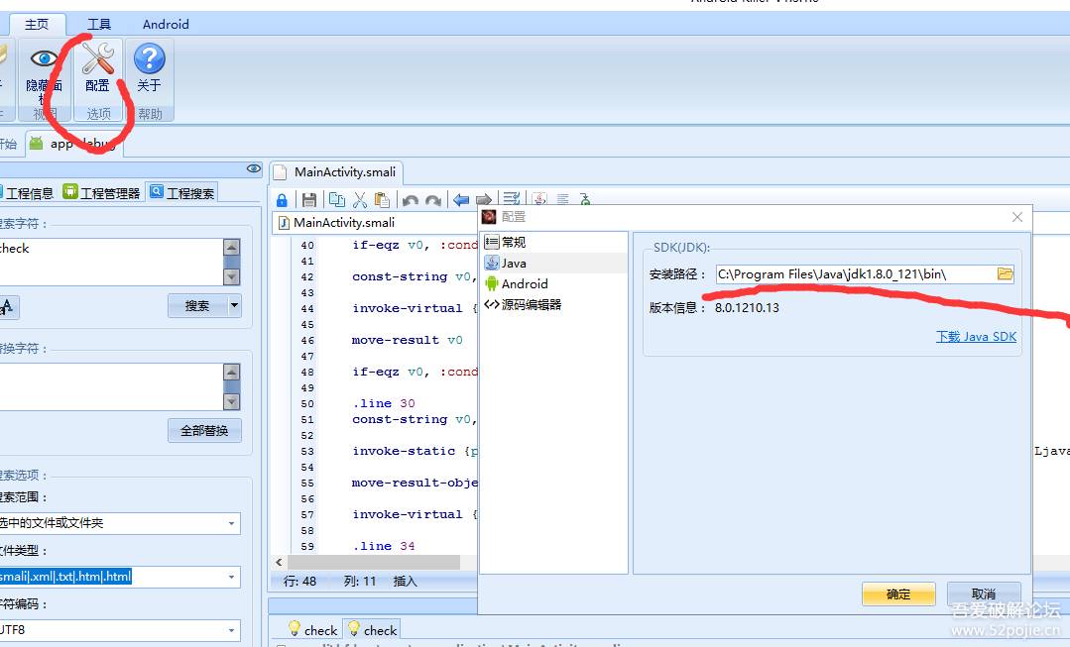Close the 配置 dialog
Viewport: 1070px width, 647px height.
[x=1016, y=217]
